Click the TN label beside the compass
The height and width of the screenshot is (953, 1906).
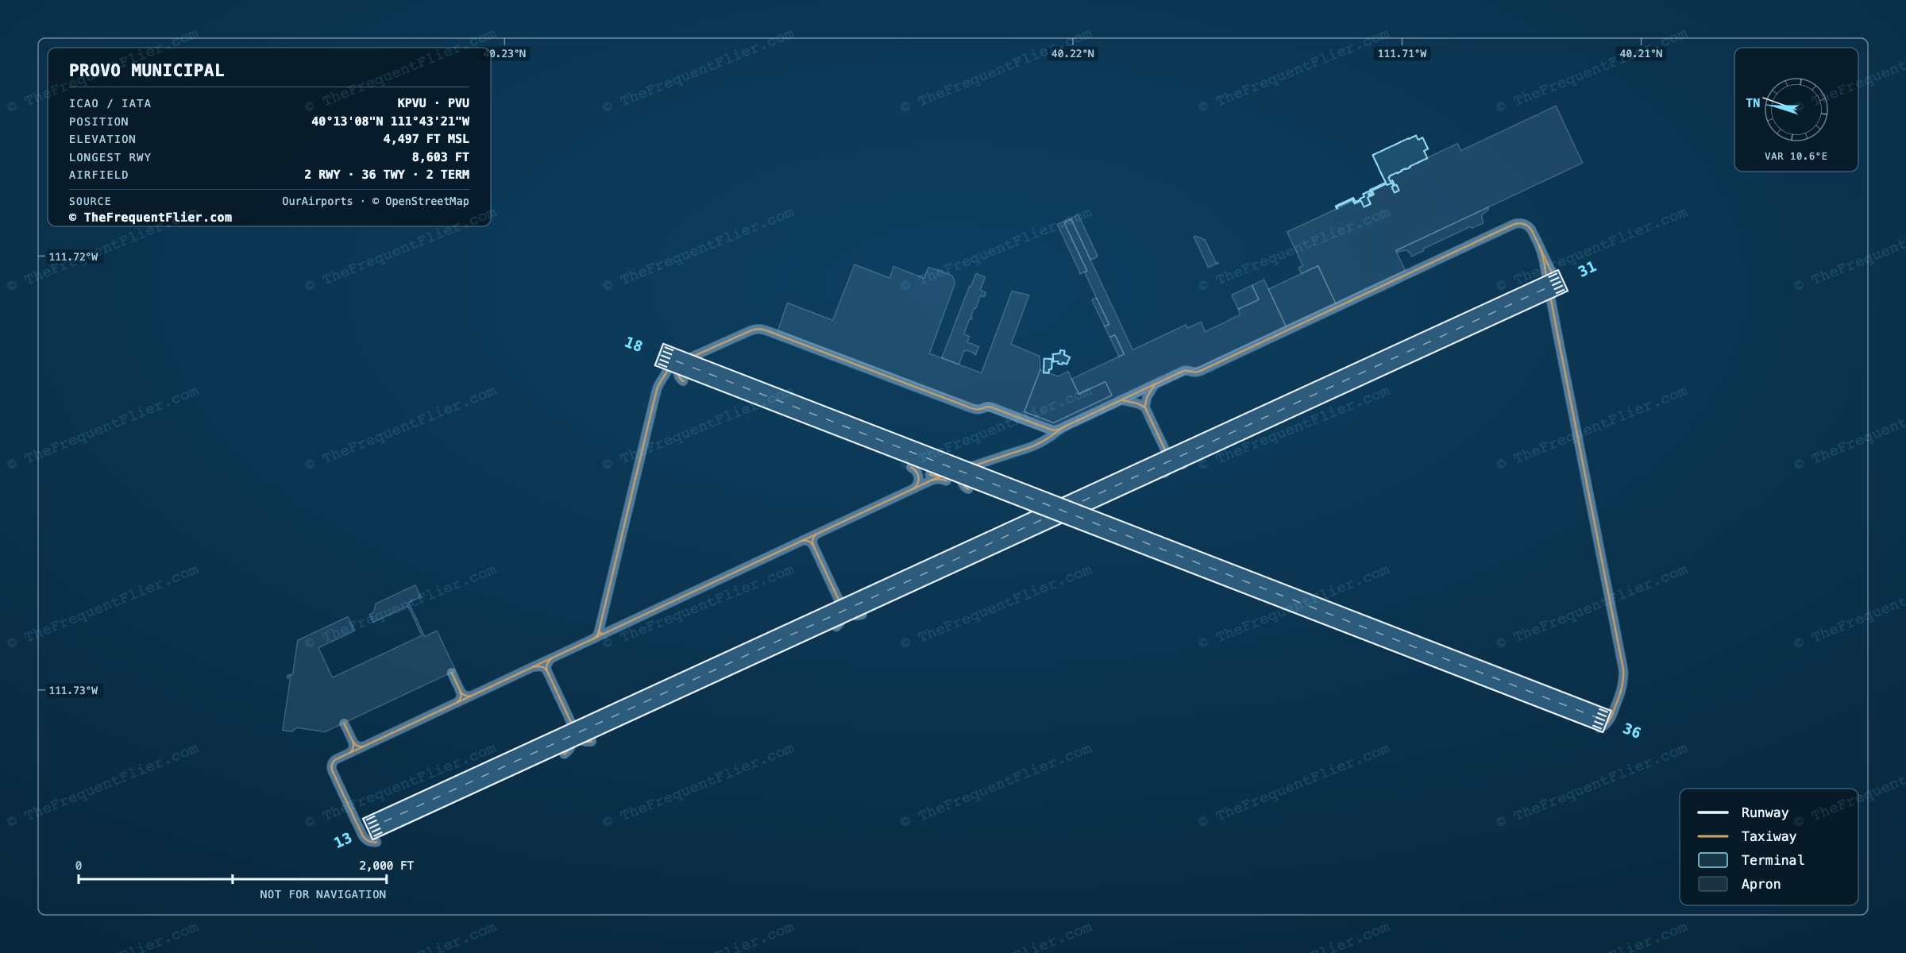pyautogui.click(x=1753, y=103)
